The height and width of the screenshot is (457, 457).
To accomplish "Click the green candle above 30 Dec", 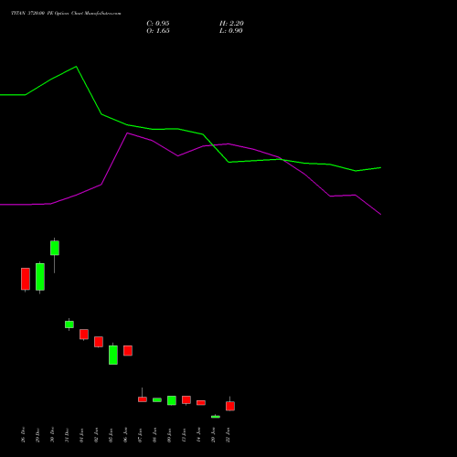I will tap(55, 248).
